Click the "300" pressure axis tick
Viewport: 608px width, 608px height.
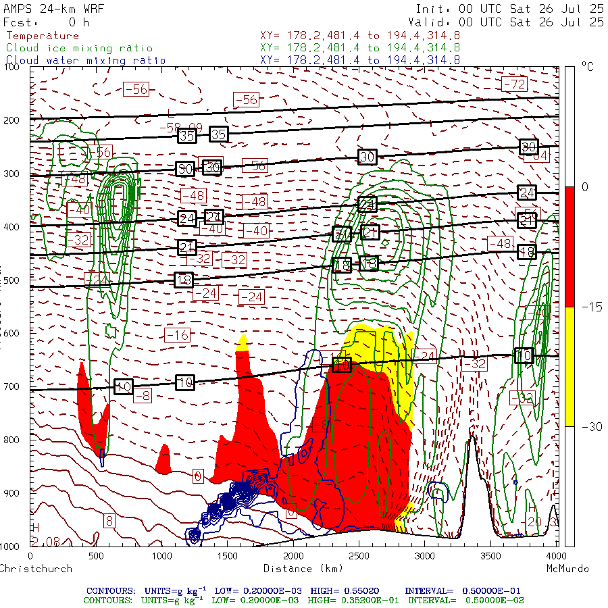11,174
